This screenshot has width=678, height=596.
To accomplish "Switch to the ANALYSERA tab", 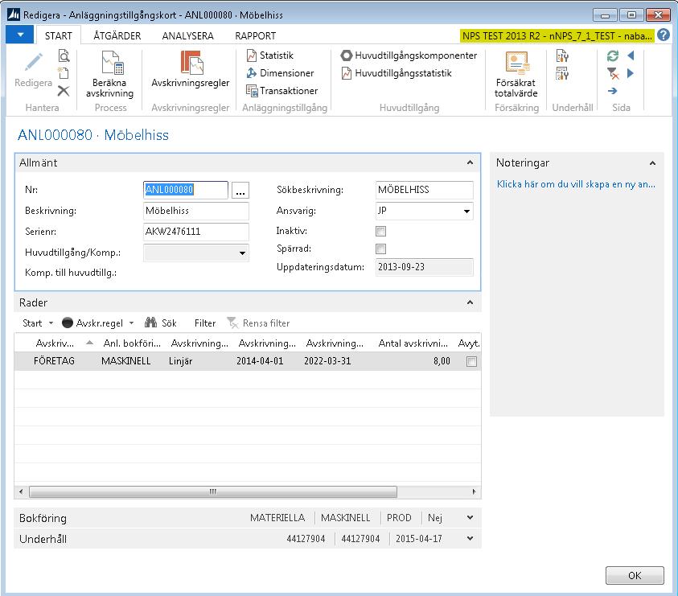I will coord(187,35).
